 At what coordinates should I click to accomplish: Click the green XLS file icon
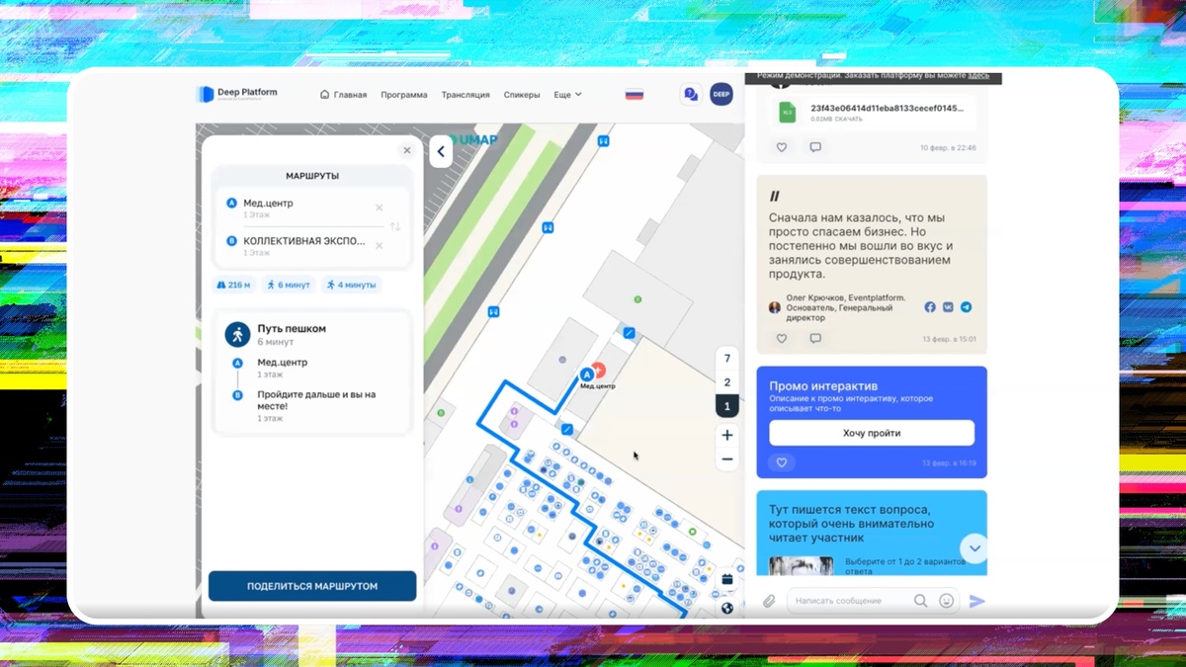point(787,112)
